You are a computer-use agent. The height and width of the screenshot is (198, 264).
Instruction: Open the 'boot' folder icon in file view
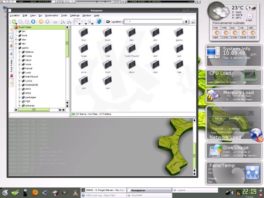tap(106, 33)
